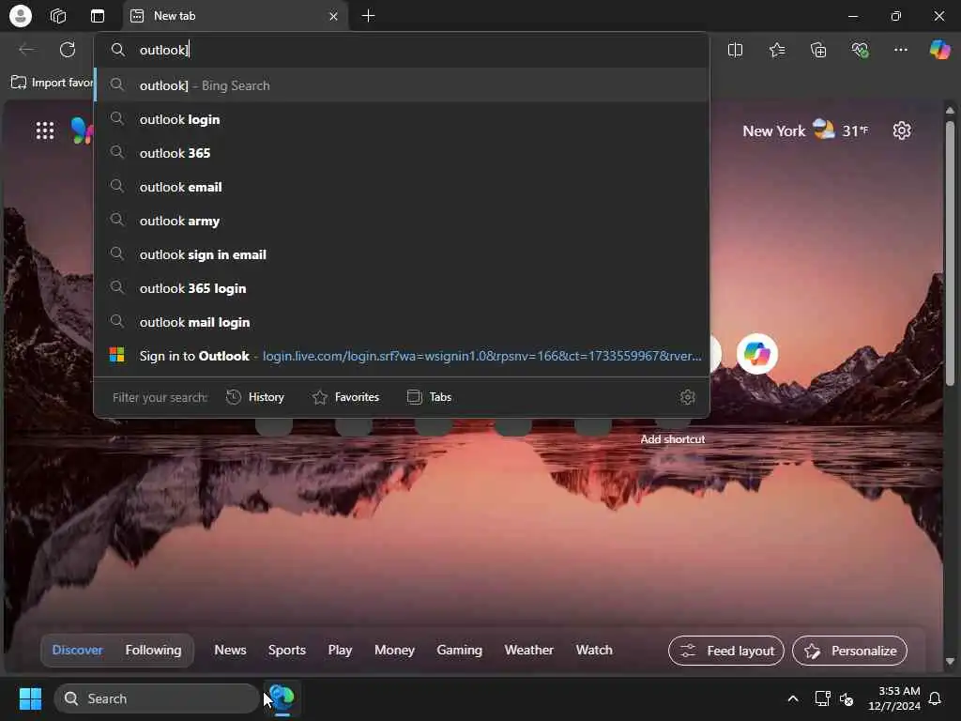Select 'outlook mail login' suggestion
This screenshot has height=721, width=961.
(402, 322)
